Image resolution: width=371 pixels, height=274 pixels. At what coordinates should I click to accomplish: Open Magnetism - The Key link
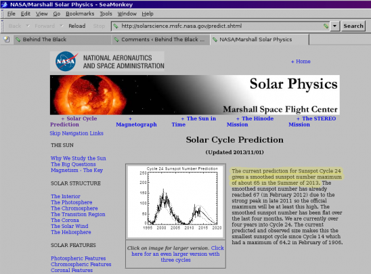77,170
